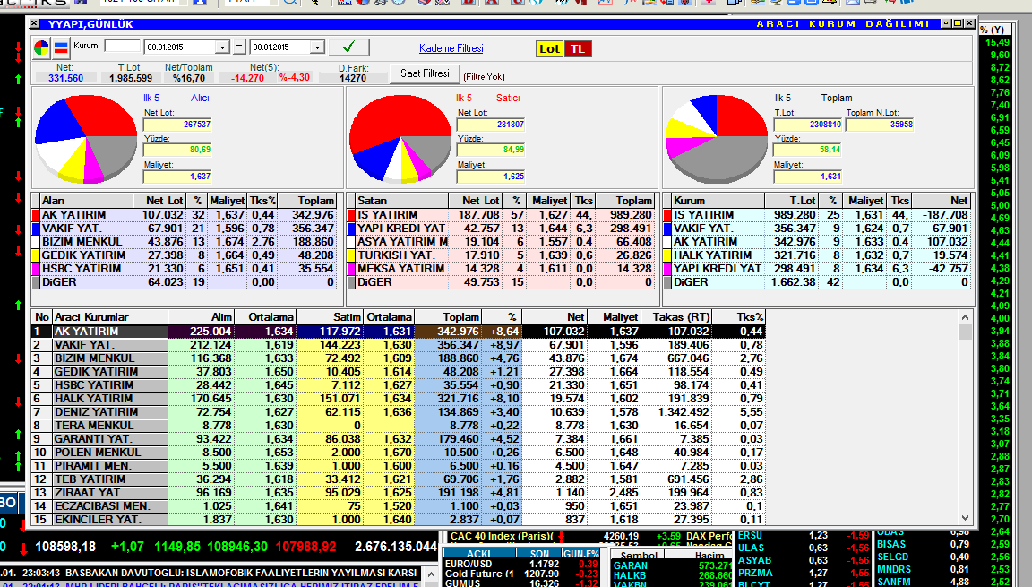Click the blue-red striped list view icon
The image size is (1032, 587).
pos(62,47)
